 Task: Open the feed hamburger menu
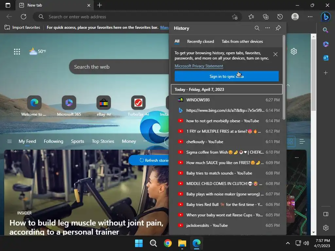9,141
